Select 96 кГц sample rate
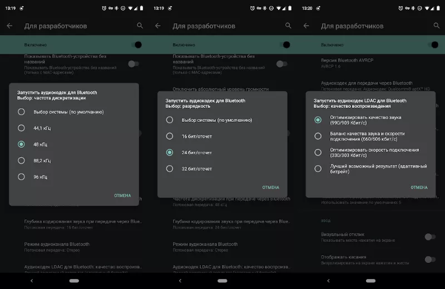This screenshot has width=445, height=289. click(32, 177)
